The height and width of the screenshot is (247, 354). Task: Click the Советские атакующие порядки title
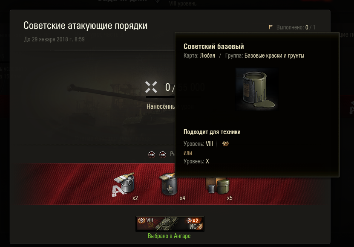[85, 26]
